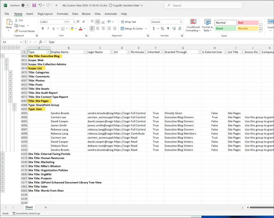Screen dimensions: 274x218
Task: Click in the Search box
Action: point(203,5)
